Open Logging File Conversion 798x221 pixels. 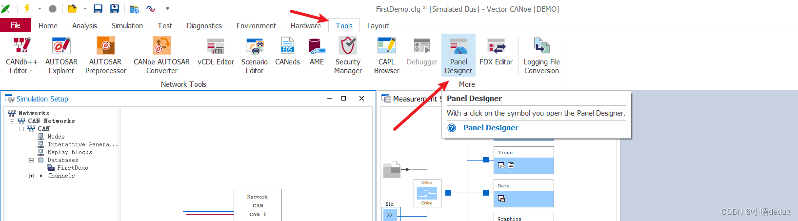coord(542,56)
